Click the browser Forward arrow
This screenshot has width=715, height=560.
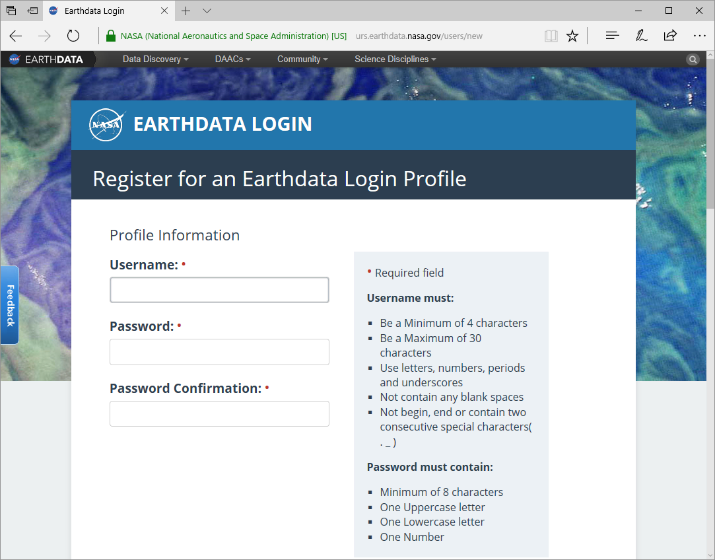44,36
